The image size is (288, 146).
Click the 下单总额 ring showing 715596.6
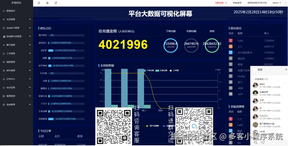tap(171, 45)
